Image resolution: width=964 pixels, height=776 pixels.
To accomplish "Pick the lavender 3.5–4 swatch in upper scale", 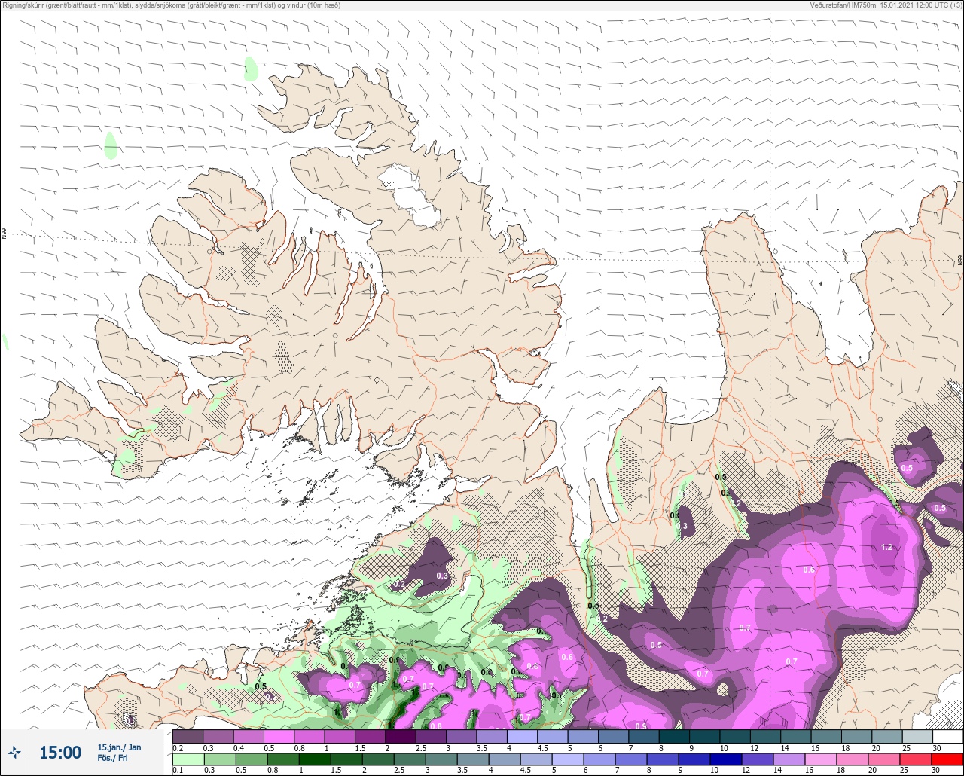I will (491, 736).
